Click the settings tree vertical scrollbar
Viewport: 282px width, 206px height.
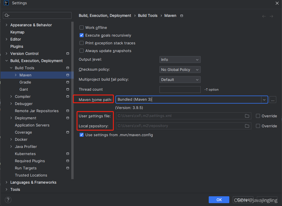point(72,100)
